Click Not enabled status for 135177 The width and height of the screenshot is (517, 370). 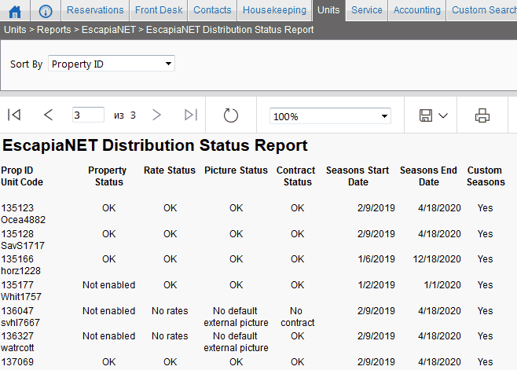pos(108,285)
